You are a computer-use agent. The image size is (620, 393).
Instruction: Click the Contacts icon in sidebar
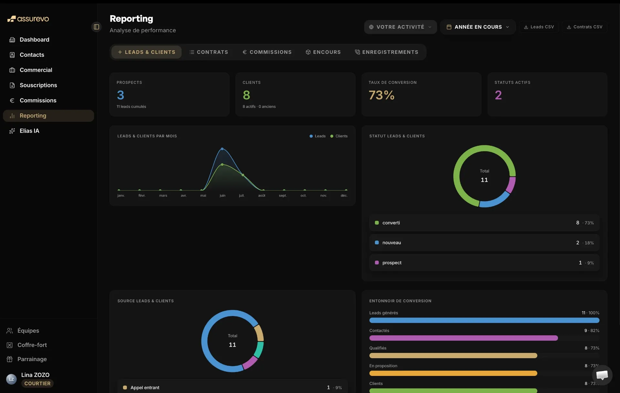[x=12, y=55]
